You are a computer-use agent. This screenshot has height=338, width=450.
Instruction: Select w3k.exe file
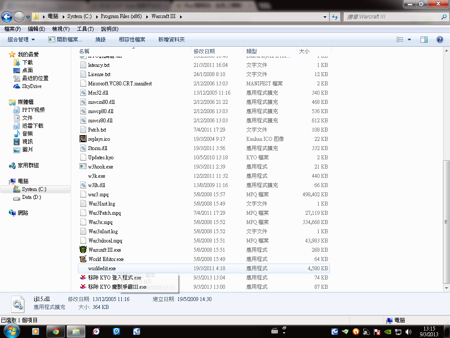96,176
